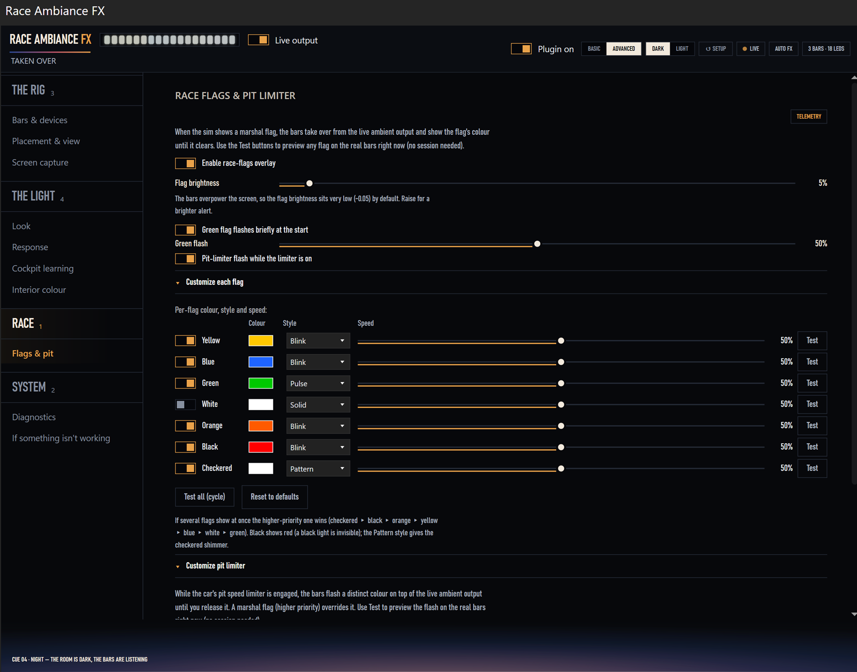Click Reset to defaults button
The width and height of the screenshot is (857, 672).
point(275,497)
